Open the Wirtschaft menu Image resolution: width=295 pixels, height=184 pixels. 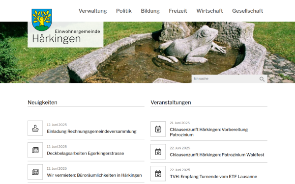[x=209, y=11]
